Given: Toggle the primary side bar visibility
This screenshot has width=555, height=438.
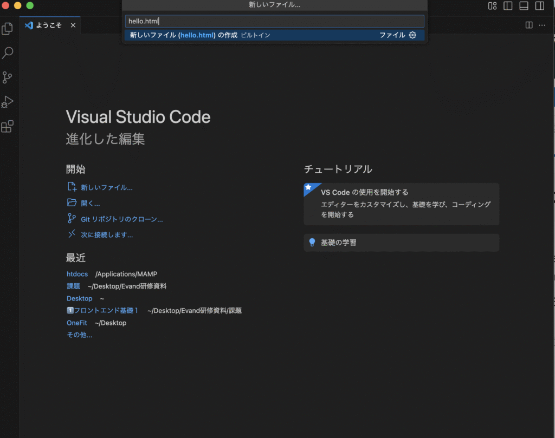Looking at the screenshot, I should 508,6.
